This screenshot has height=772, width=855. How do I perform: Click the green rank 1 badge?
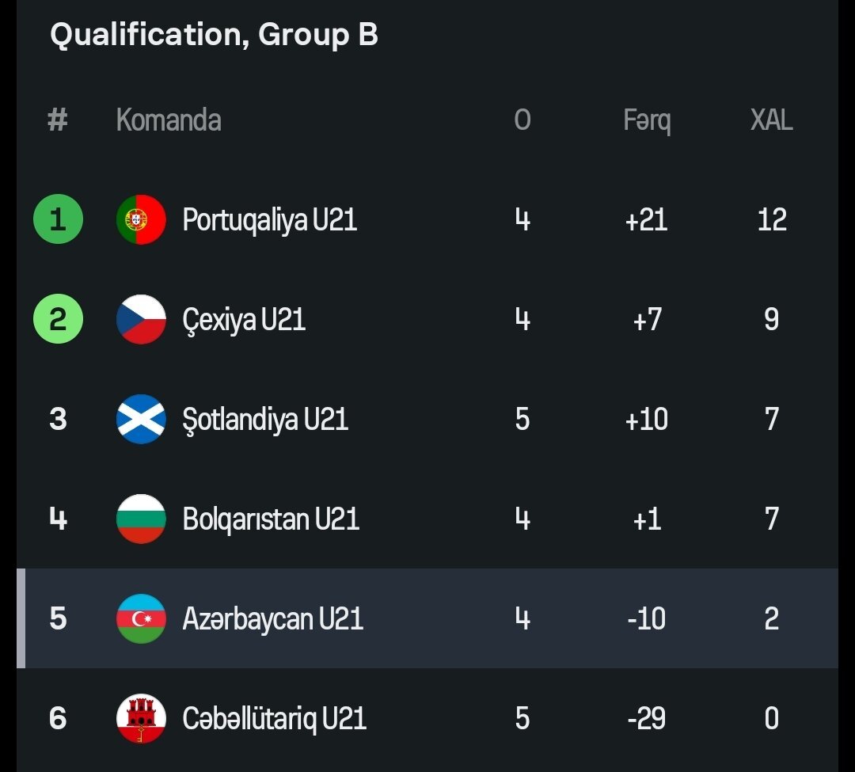(58, 219)
